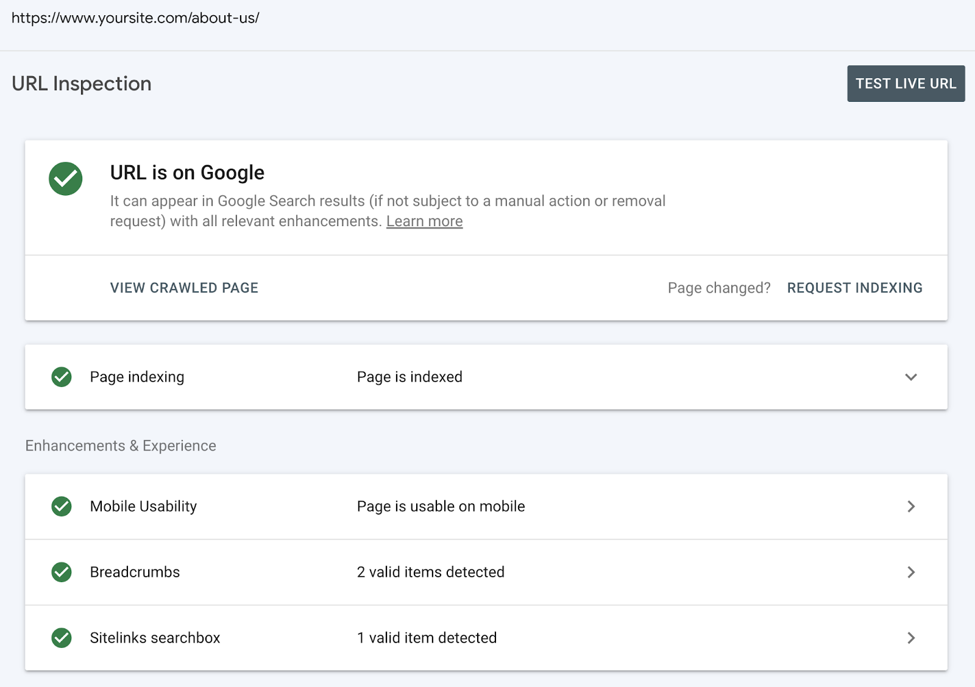Click the green check icon beside "URL is on Google"

[x=65, y=179]
